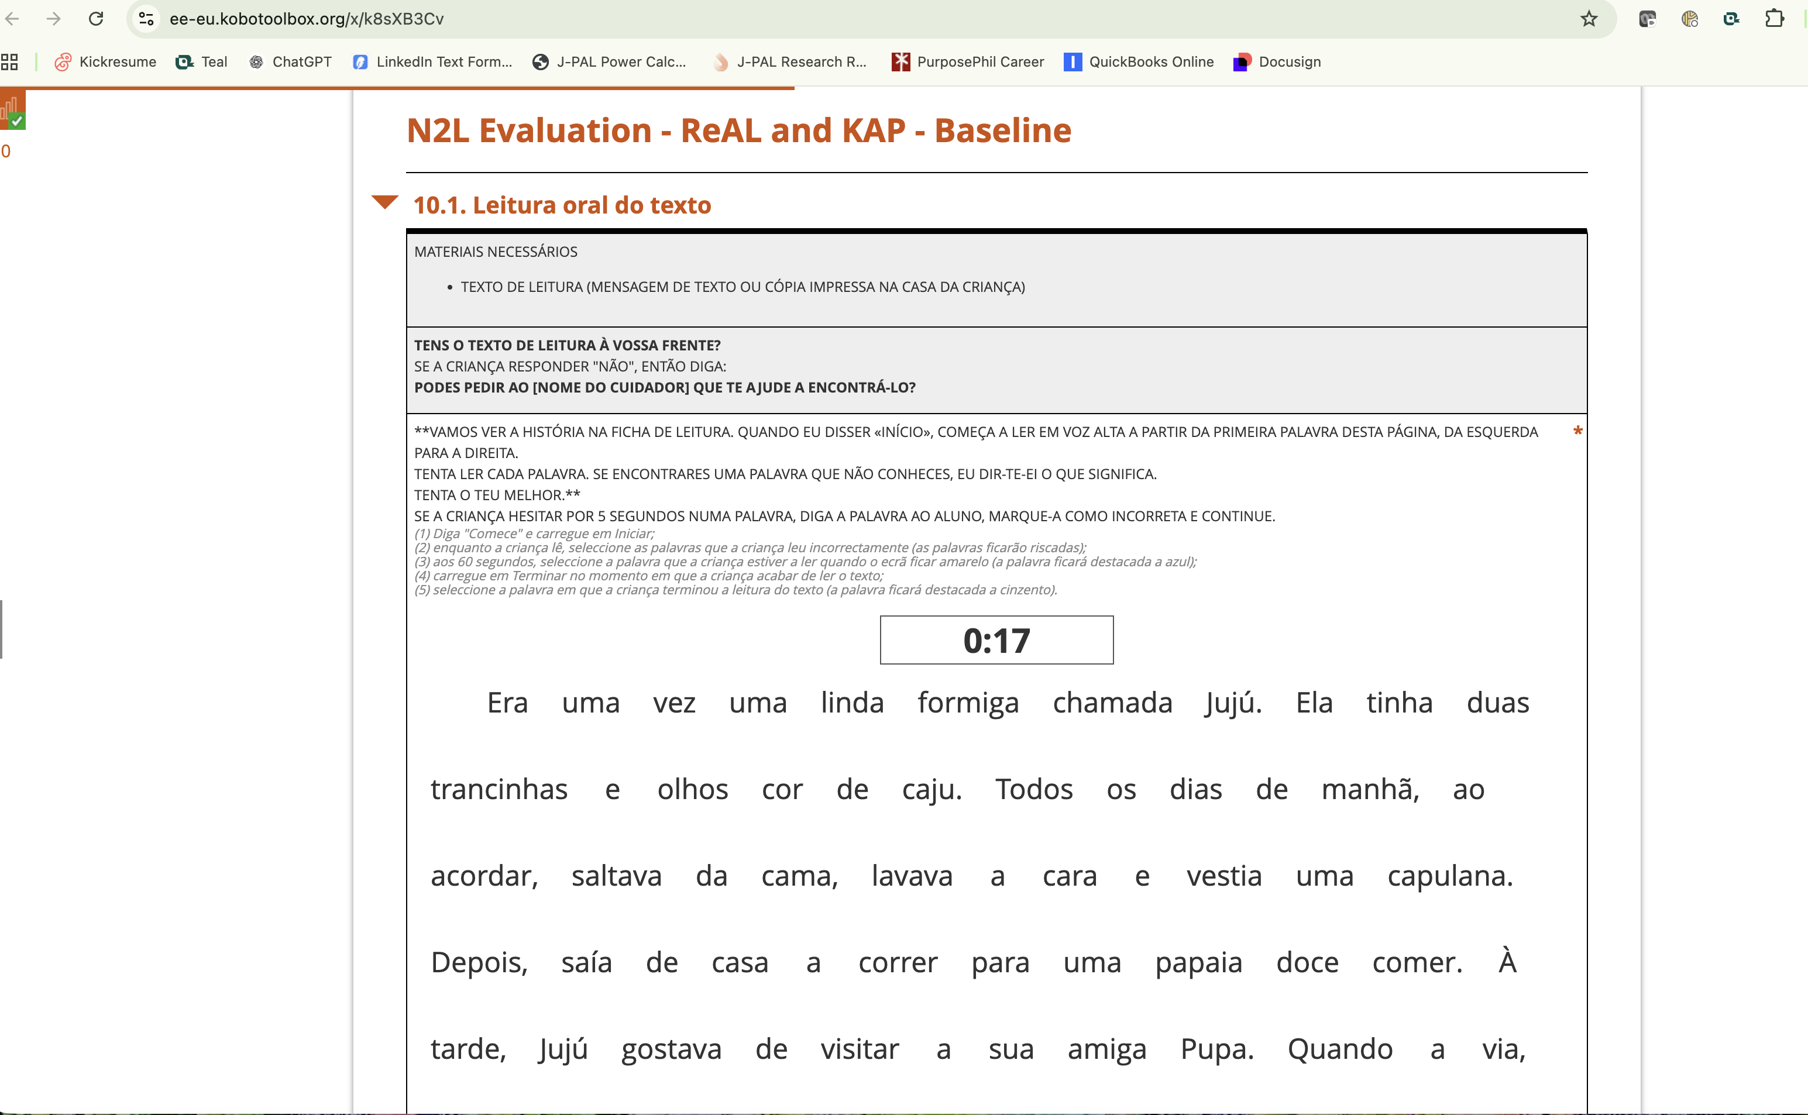Viewport: 1808px width, 1115px height.
Task: Open the Kickresume bookmark
Action: 105,62
